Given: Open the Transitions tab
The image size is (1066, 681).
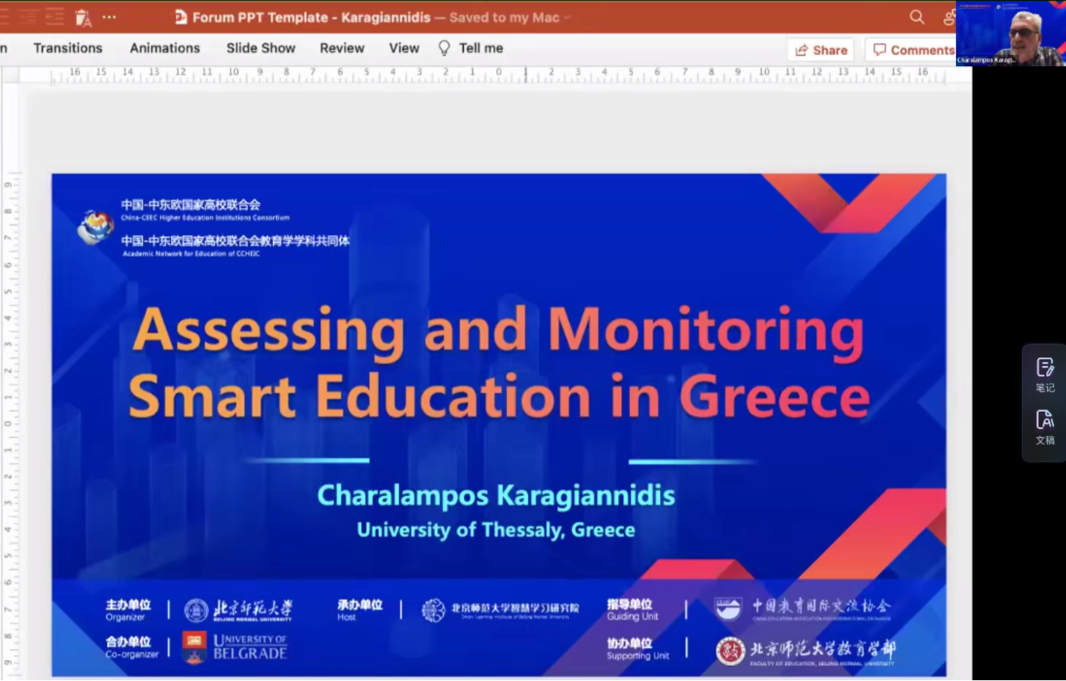Looking at the screenshot, I should coord(68,49).
